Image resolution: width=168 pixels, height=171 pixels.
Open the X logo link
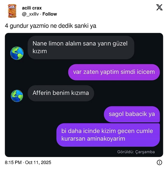pyautogui.click(x=159, y=8)
